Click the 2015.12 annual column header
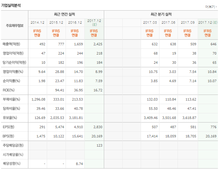 [x=56, y=23]
